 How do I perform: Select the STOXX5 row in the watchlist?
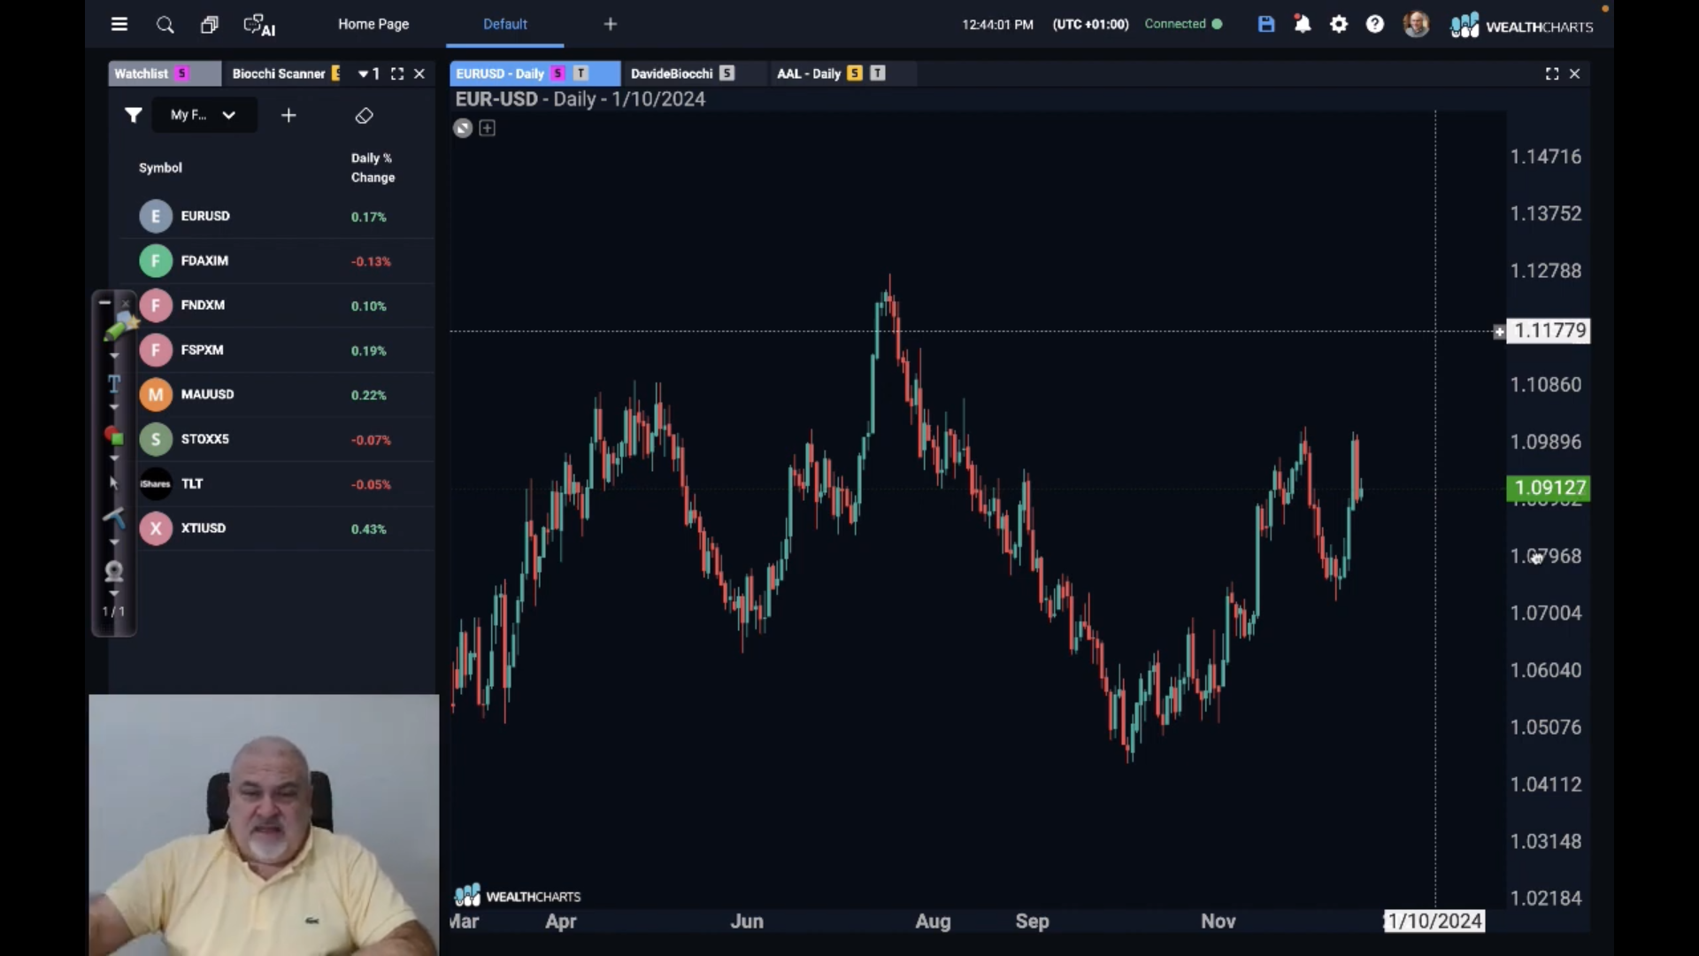coord(278,439)
